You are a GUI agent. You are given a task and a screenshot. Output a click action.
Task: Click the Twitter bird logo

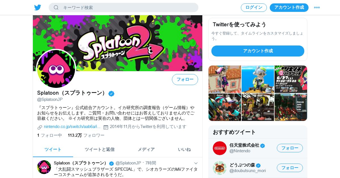pyautogui.click(x=38, y=8)
